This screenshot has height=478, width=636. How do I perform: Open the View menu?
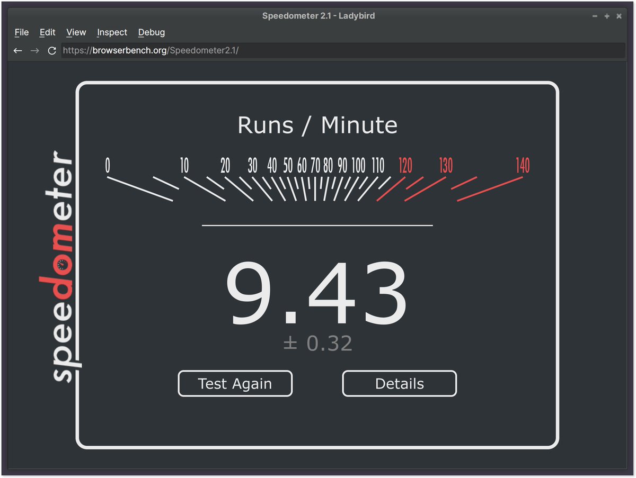point(76,32)
